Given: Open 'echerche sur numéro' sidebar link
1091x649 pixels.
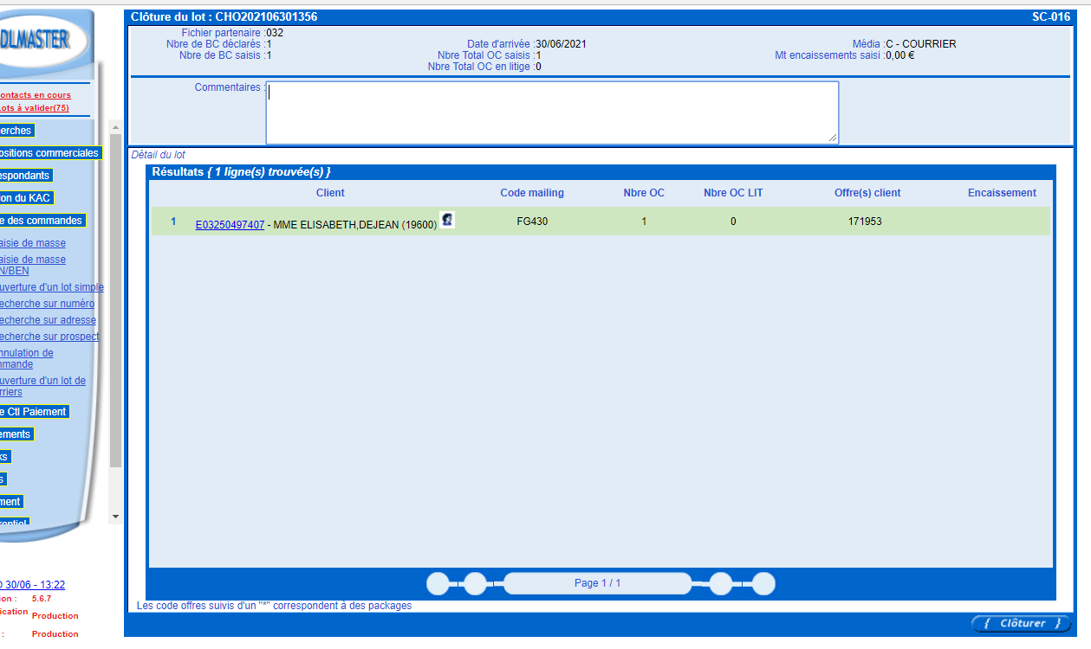Looking at the screenshot, I should click(48, 304).
